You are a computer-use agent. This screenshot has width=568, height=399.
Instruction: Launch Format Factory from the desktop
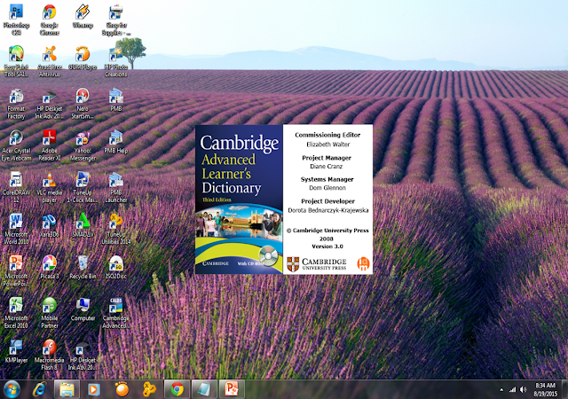16,104
